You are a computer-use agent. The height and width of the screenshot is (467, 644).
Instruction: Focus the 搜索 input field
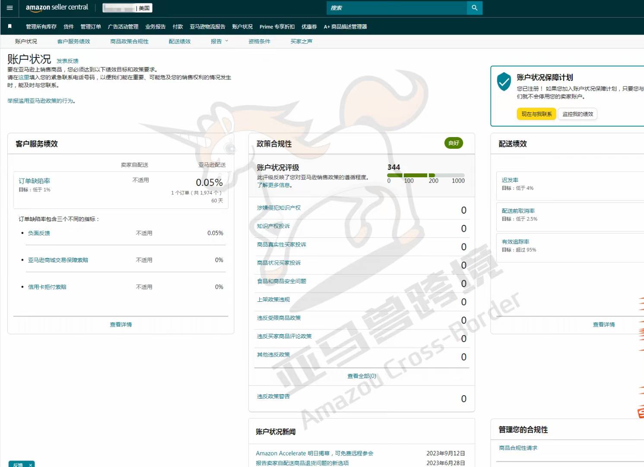click(x=397, y=8)
